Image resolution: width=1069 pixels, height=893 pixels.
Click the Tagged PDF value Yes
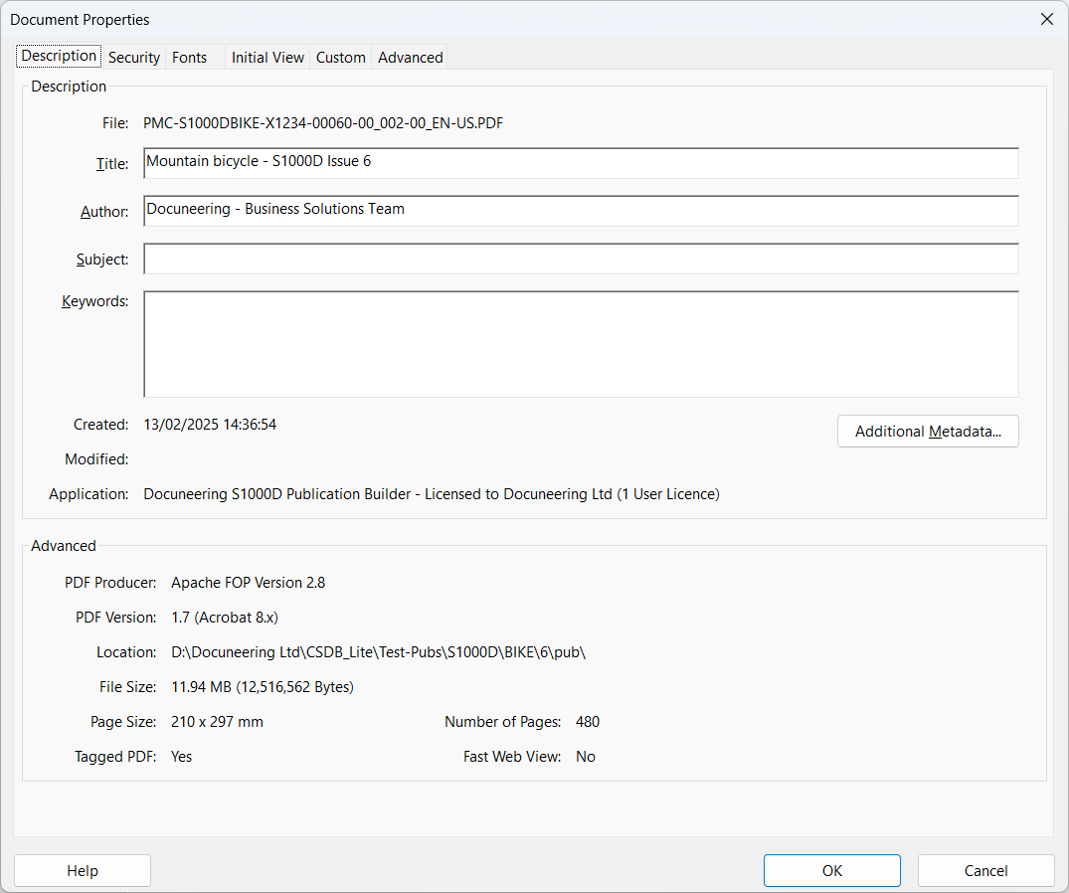click(x=181, y=757)
